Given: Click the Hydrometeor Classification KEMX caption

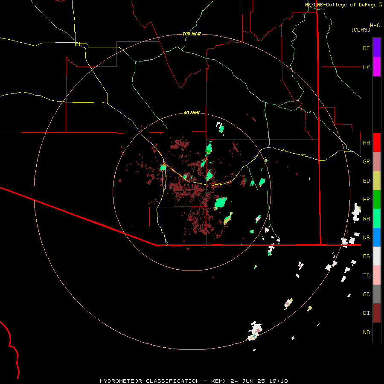Looking at the screenshot, I should coord(194,381).
